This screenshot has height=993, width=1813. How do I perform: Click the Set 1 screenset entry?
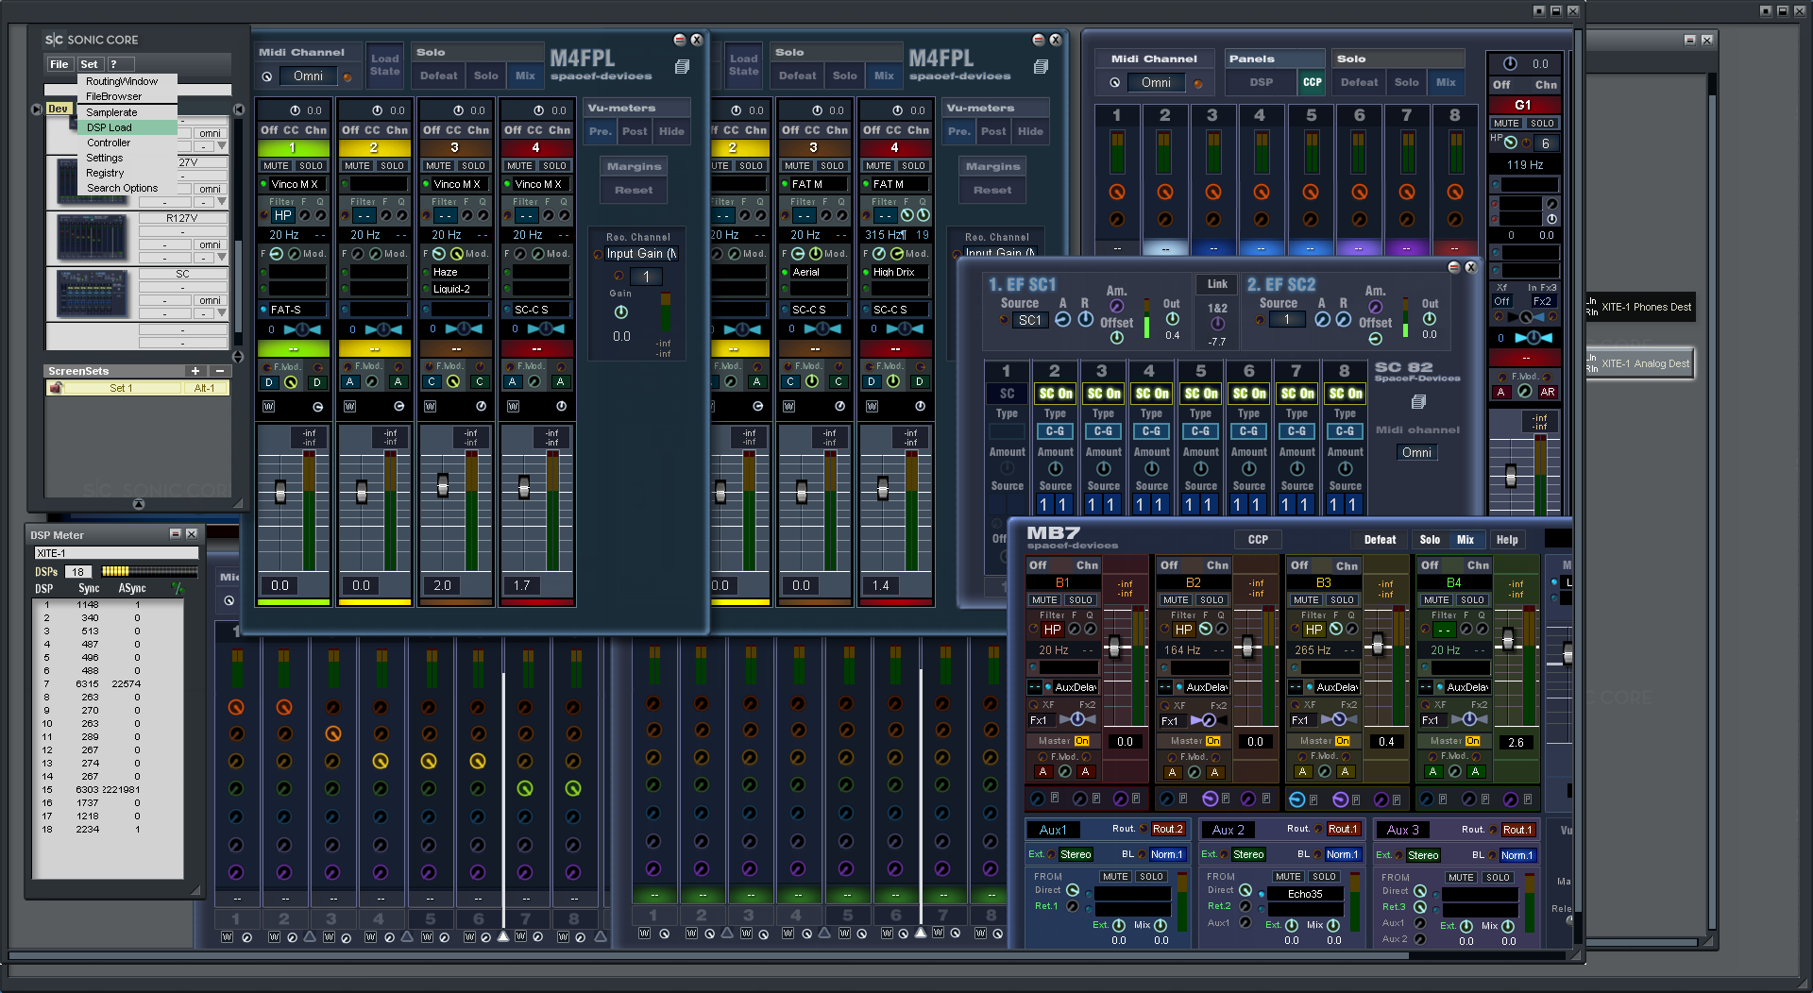[121, 388]
